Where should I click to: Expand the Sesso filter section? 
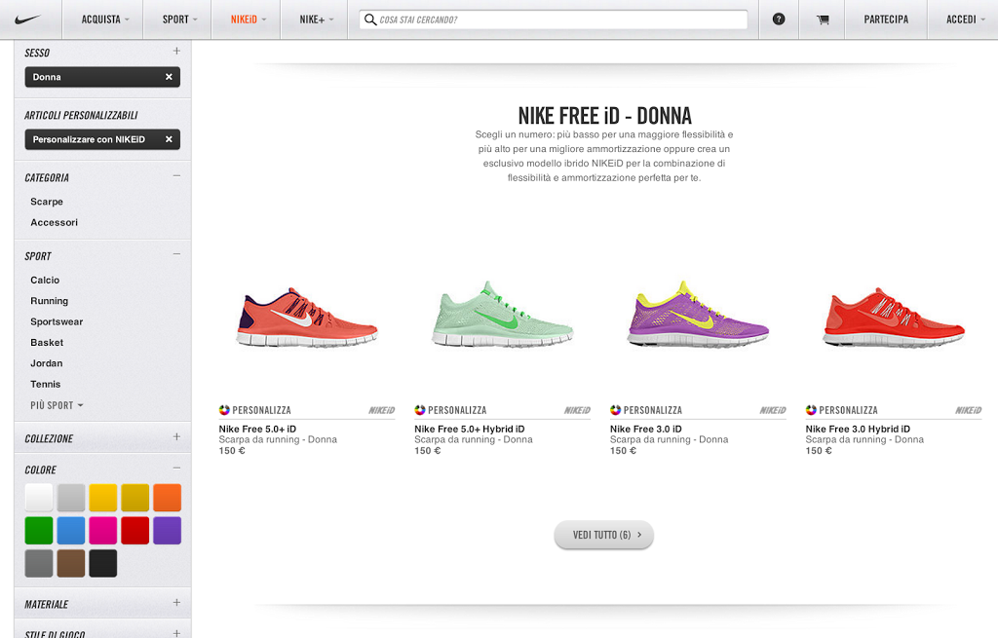click(x=176, y=51)
